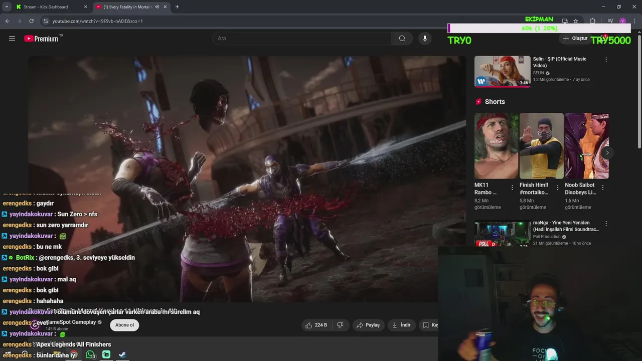Share the video with Paylaş button
The image size is (642, 361).
(x=368, y=325)
